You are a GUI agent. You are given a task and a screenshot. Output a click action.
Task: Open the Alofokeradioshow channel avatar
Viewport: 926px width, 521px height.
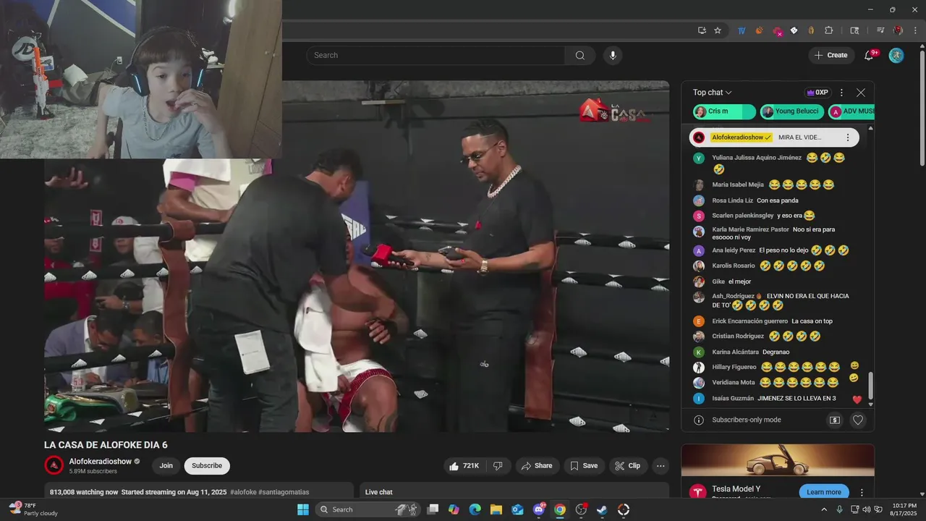click(x=54, y=465)
